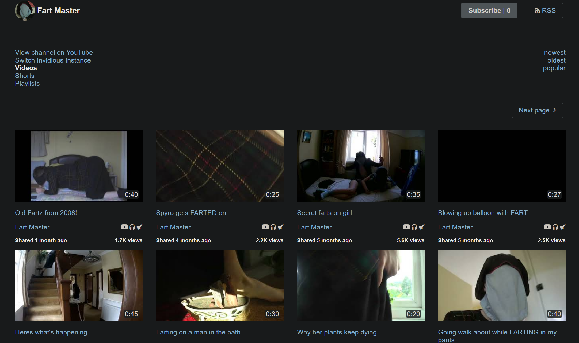This screenshot has height=343, width=579.
Task: Open thumbnail of Secret farts on girl
Action: 361,166
